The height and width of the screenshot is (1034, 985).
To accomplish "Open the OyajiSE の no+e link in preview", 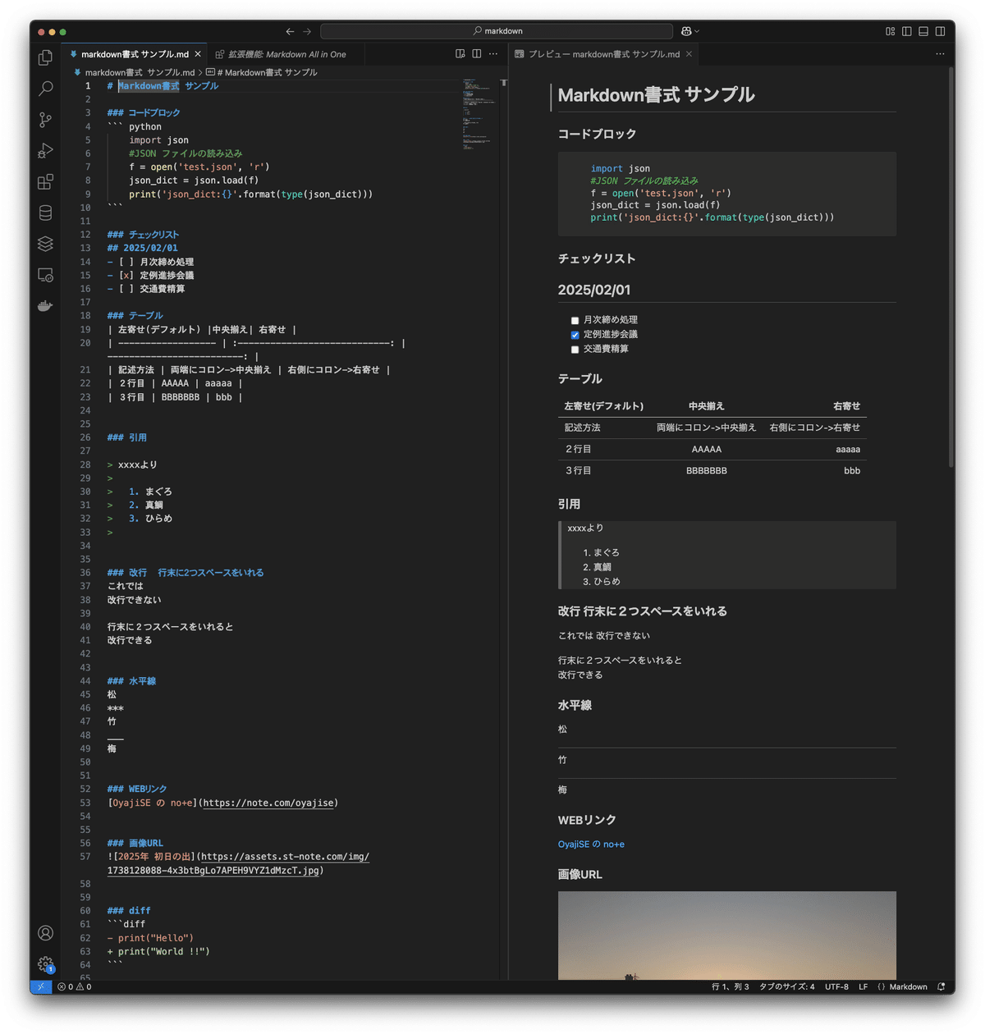I will [x=591, y=843].
